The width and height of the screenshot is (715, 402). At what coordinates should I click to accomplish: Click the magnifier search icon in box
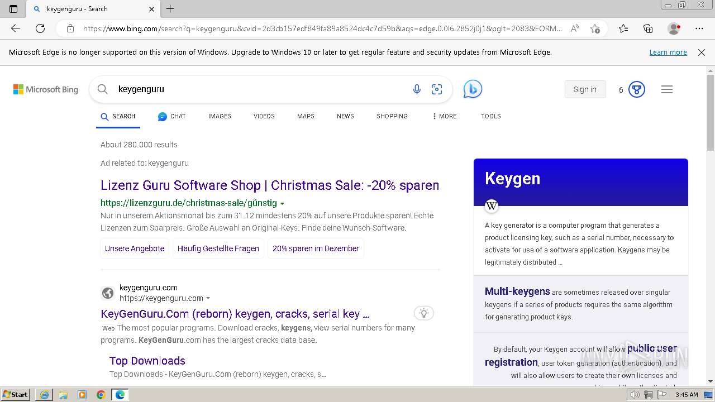102,89
